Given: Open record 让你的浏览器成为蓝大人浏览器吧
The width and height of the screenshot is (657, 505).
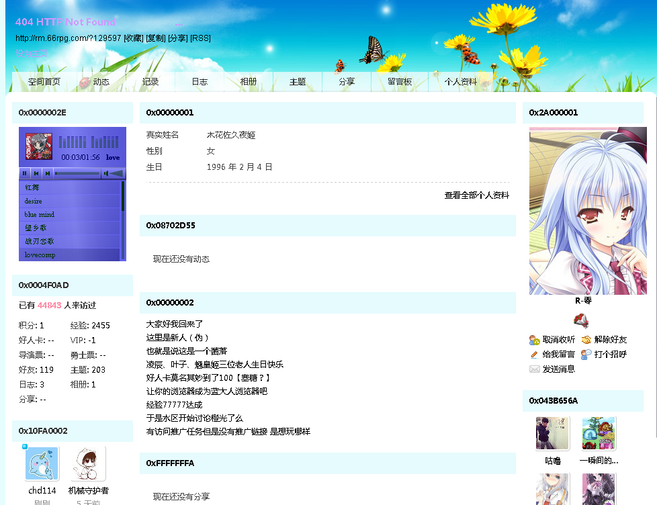Looking at the screenshot, I should coord(206,391).
